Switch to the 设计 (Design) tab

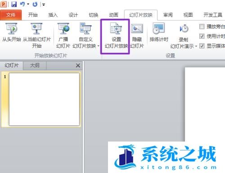point(73,15)
